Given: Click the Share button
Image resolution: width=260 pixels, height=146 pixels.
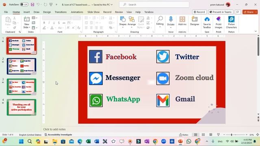Looking at the screenshot, I should 248,12.
